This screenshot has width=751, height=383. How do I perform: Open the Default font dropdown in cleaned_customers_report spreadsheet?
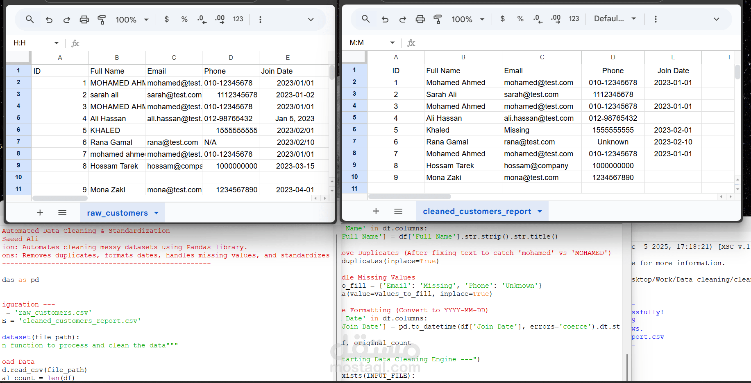pyautogui.click(x=615, y=19)
